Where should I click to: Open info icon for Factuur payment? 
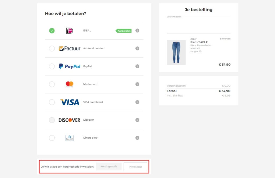tap(137, 49)
